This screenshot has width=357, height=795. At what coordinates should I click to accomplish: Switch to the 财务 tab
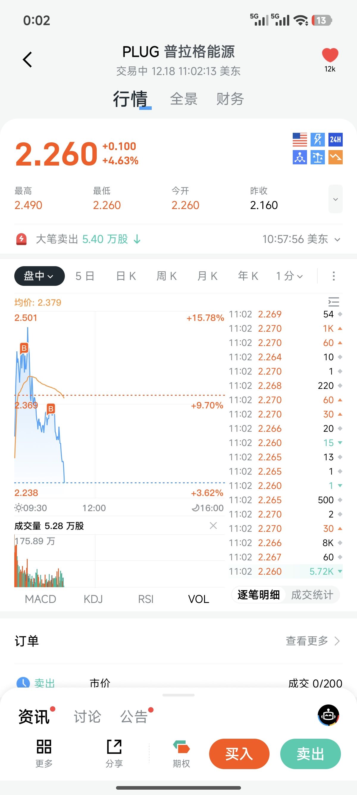coord(230,99)
